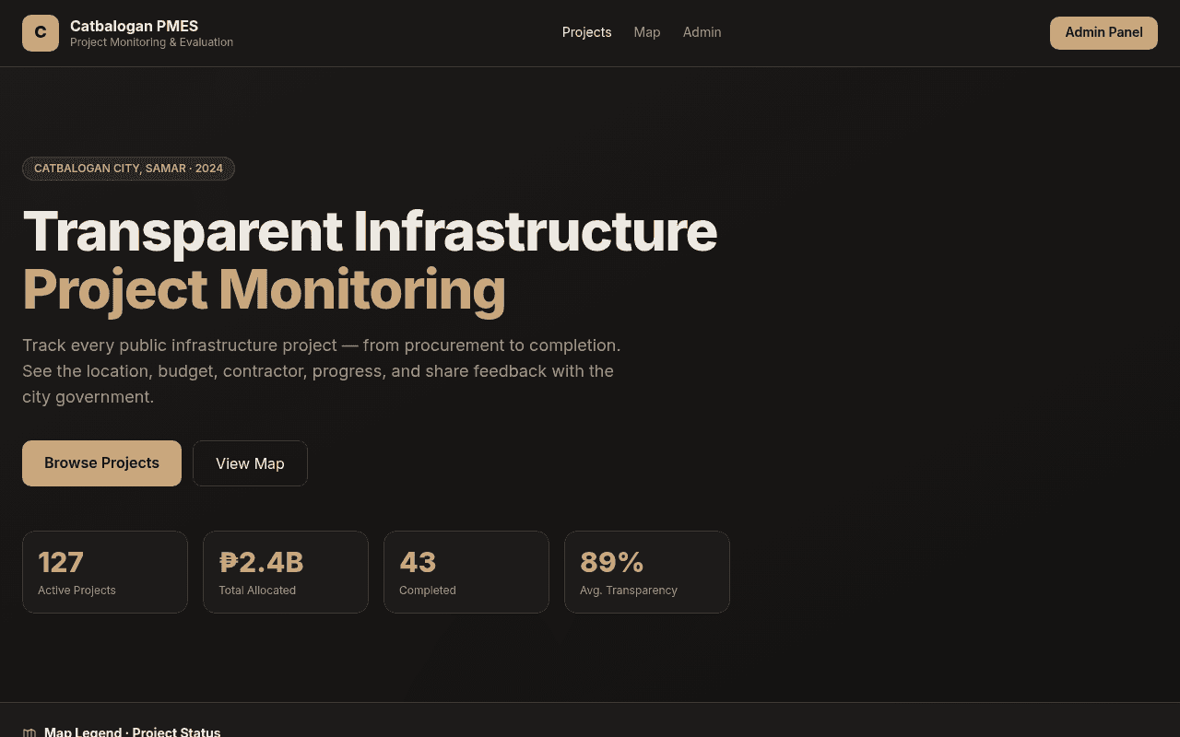
Task: Go to the Map nav item
Action: [x=647, y=32]
